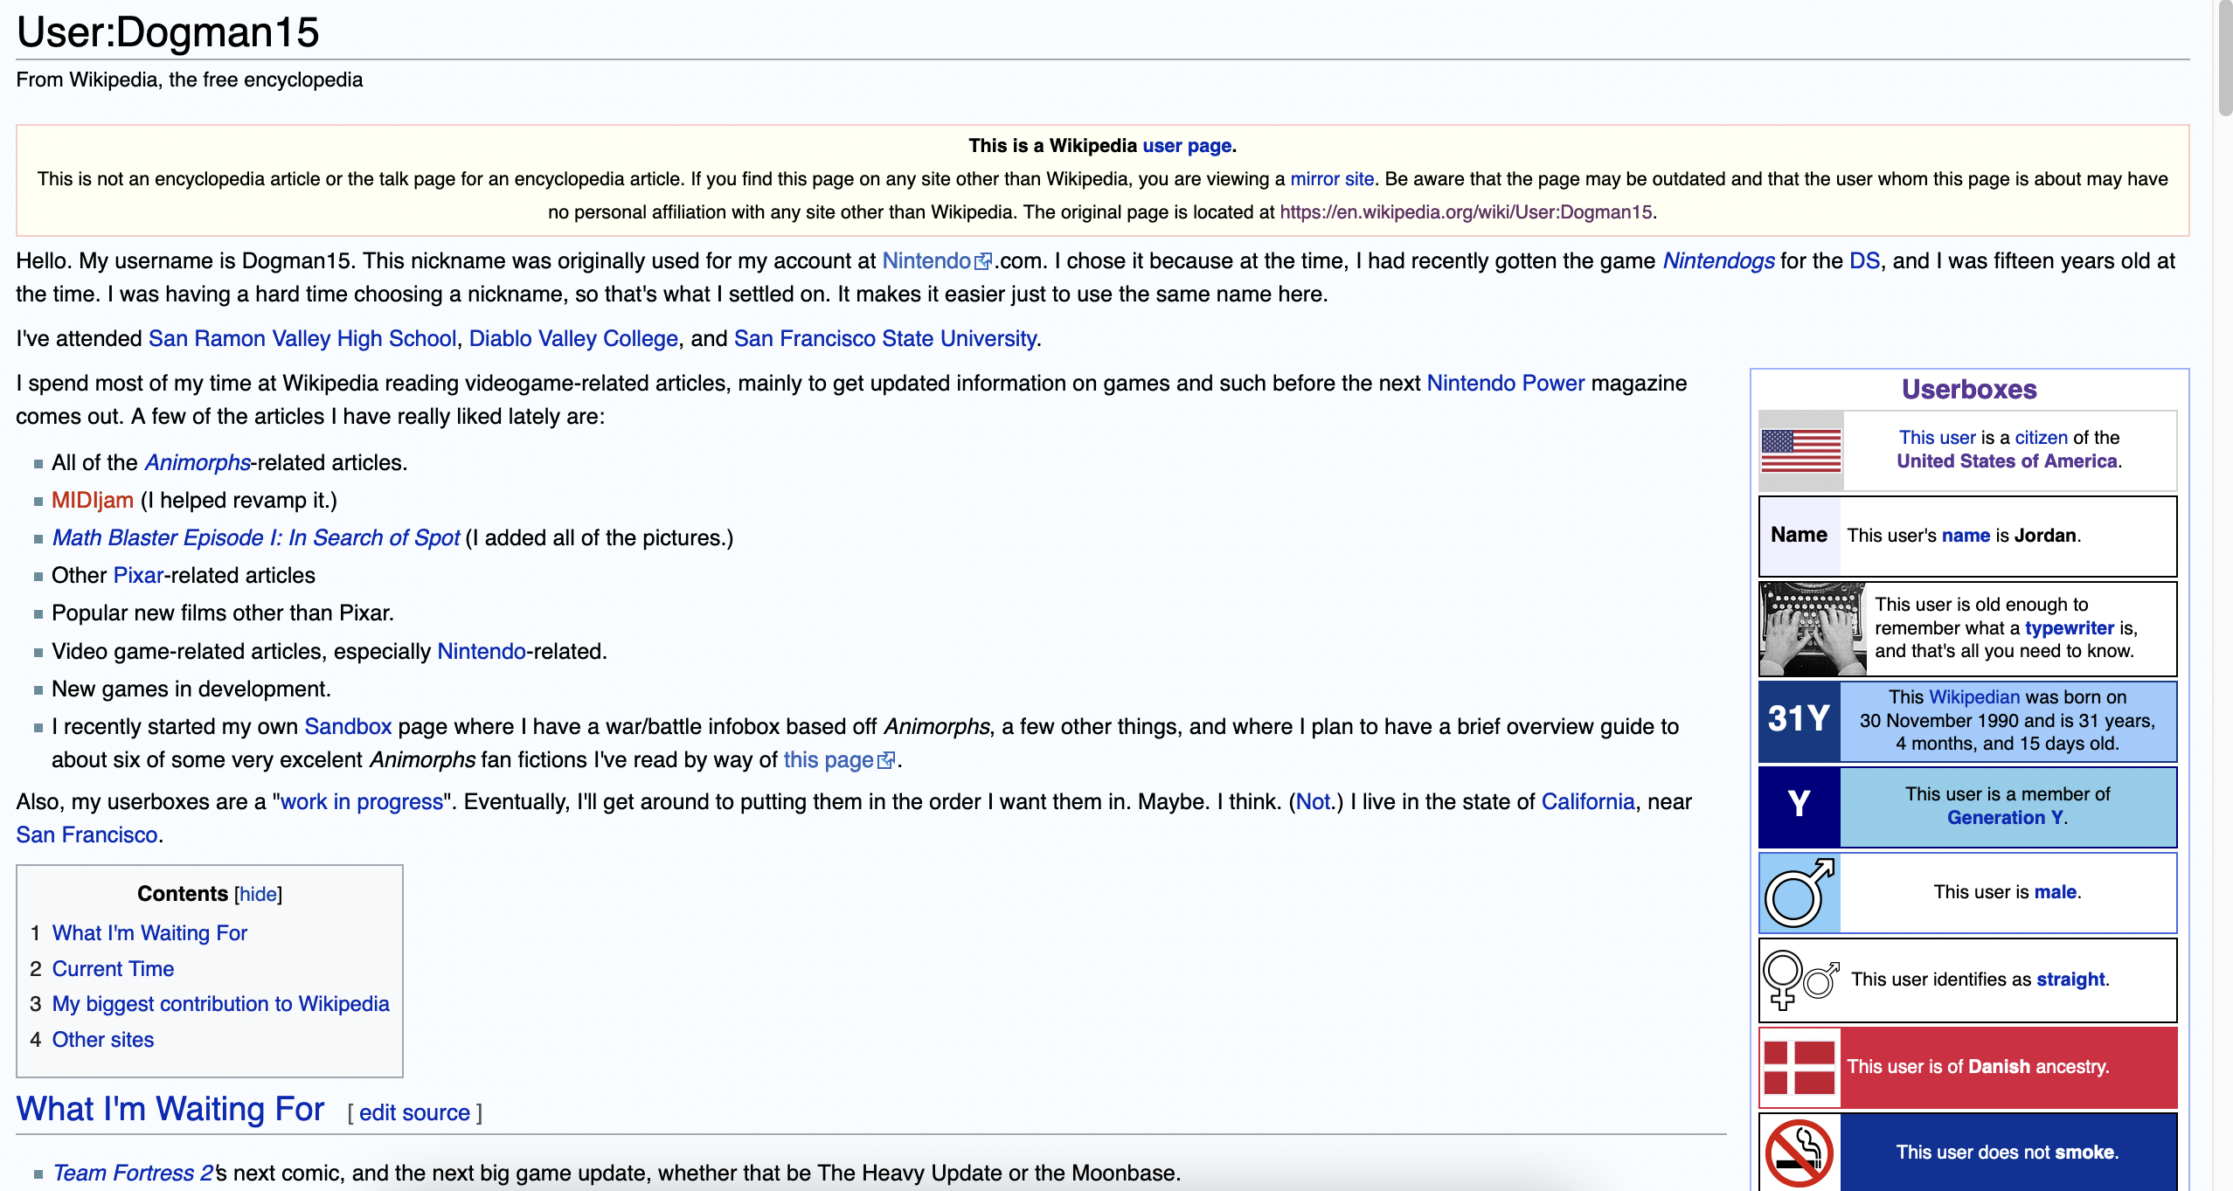
Task: Click 'This user' link in citizenship userbox
Action: [x=1937, y=438]
